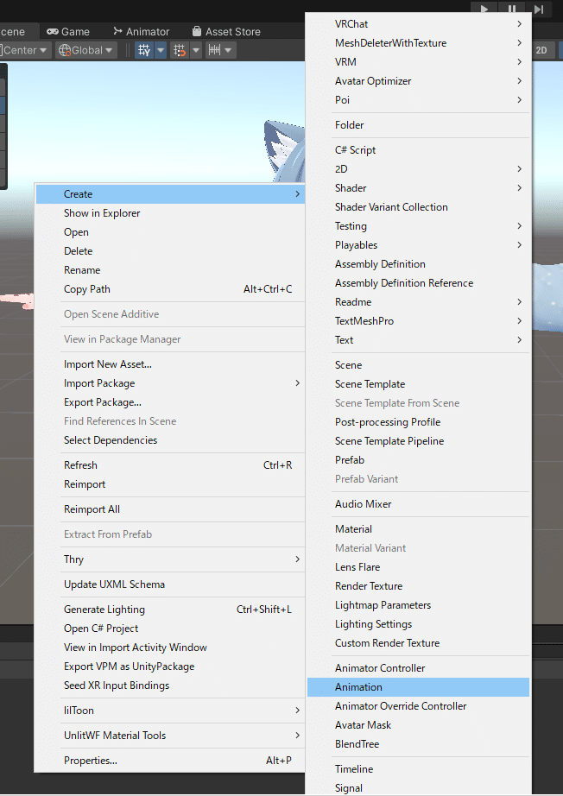
Task: Open the grid snapping dropdown arrow
Action: [x=195, y=50]
